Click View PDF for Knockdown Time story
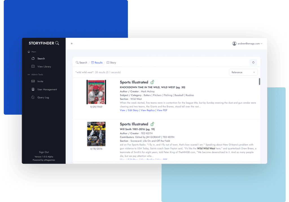Viewport: 289px width, 202px height. click(x=162, y=110)
